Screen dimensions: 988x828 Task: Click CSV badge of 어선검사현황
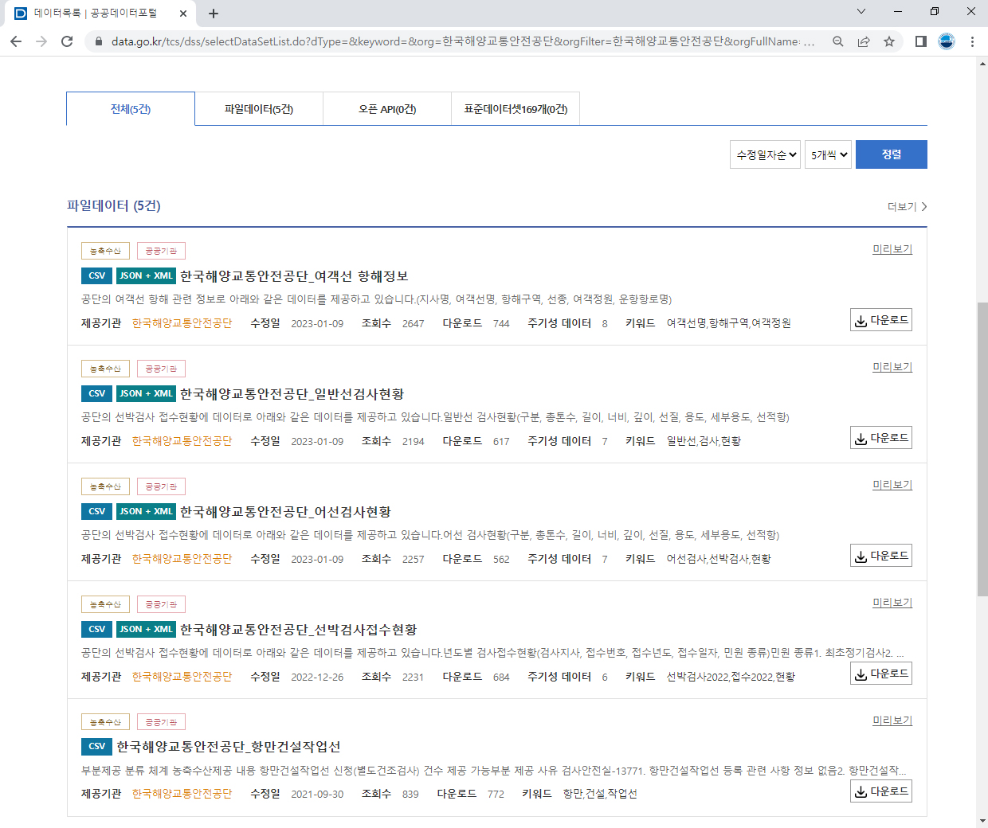97,511
